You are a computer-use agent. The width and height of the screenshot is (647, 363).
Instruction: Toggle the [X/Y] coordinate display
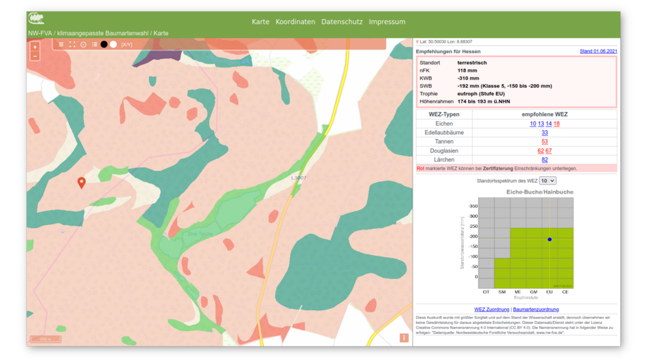pyautogui.click(x=127, y=45)
